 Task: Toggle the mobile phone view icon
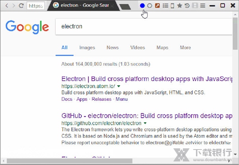172,6
